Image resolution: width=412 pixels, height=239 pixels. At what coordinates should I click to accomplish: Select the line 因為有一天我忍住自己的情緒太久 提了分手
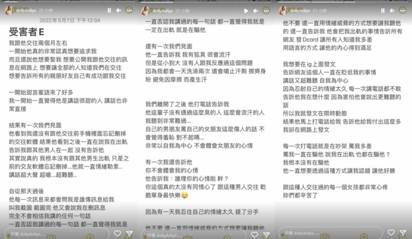[202, 212]
